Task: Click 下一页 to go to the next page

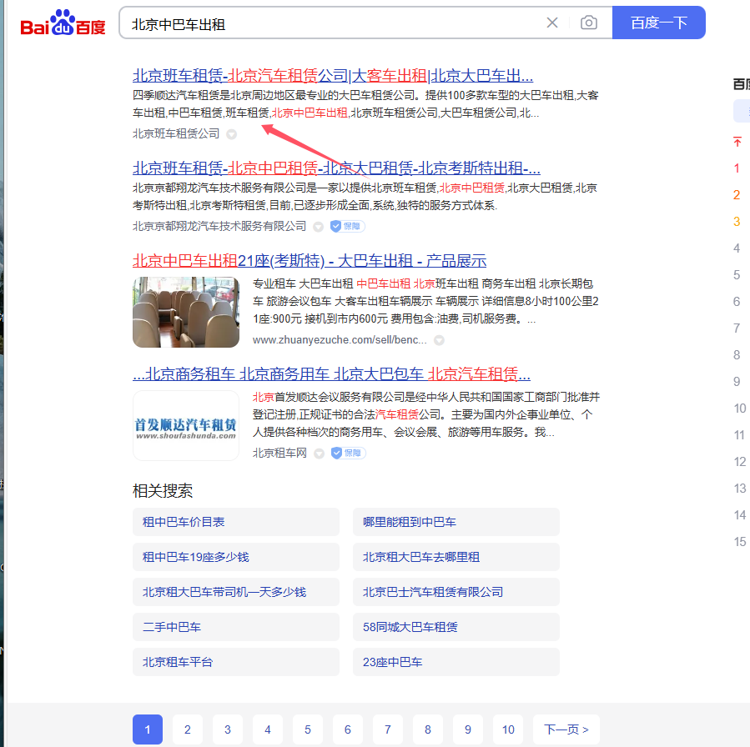Action: click(566, 729)
